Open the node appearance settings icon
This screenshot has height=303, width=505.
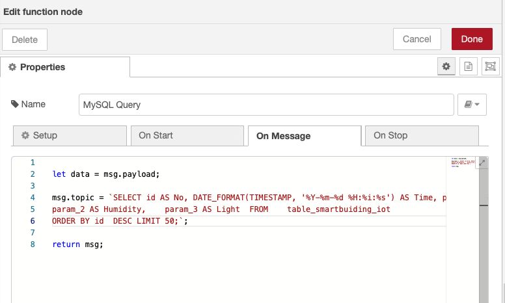click(490, 66)
